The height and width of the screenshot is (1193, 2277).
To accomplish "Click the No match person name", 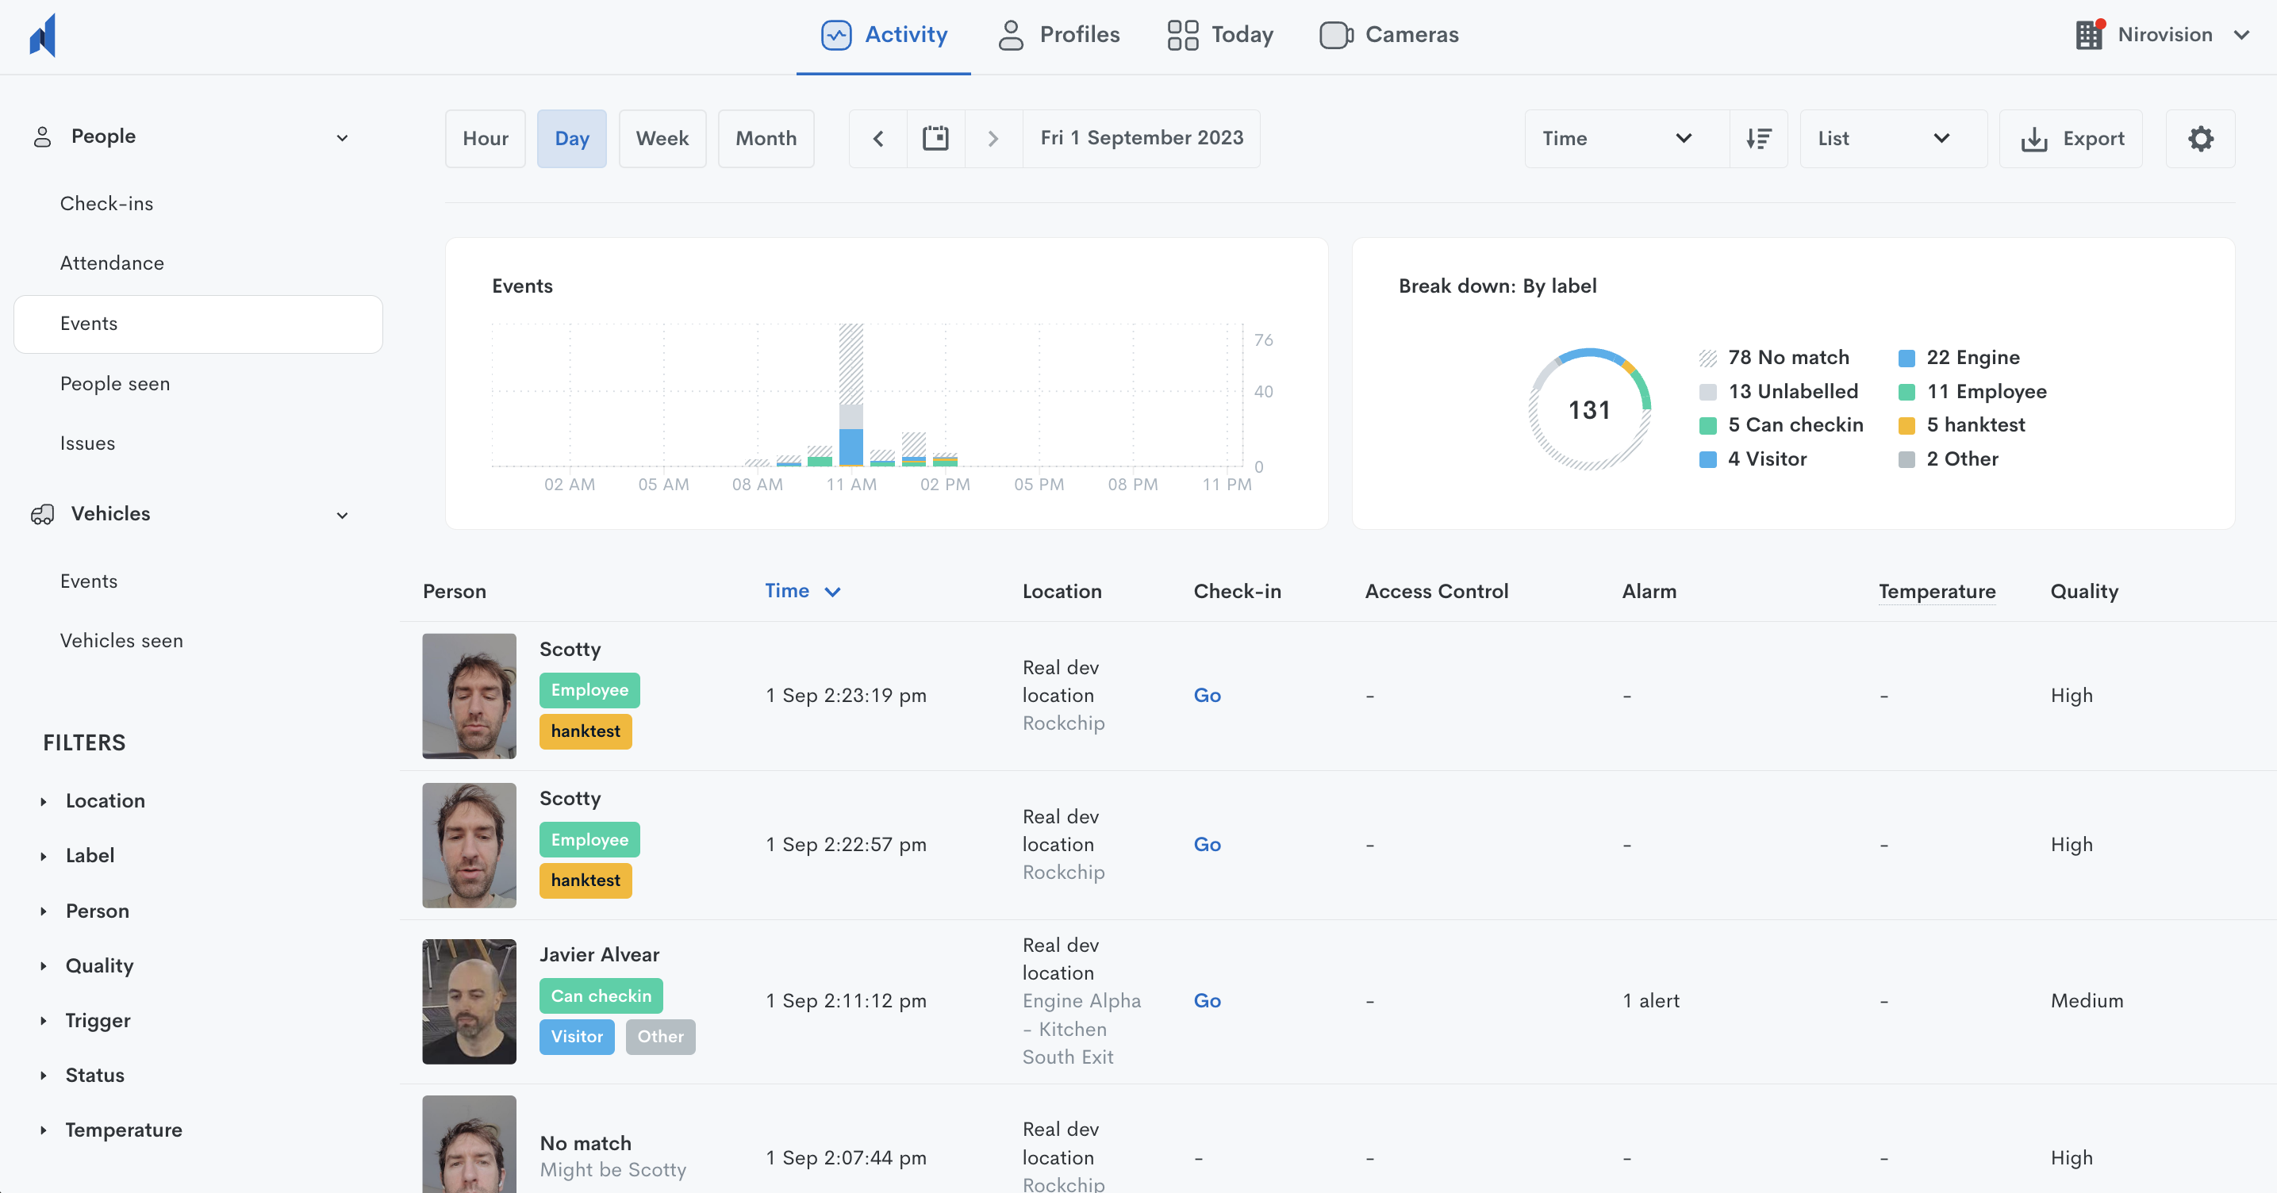I will pos(586,1144).
